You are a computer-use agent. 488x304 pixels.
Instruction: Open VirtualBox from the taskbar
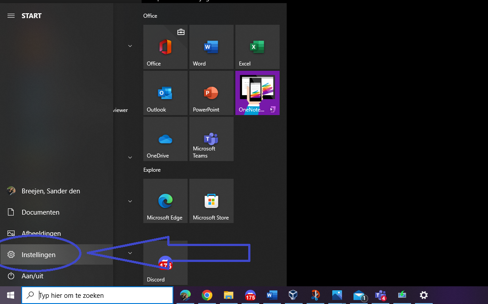[x=293, y=295]
